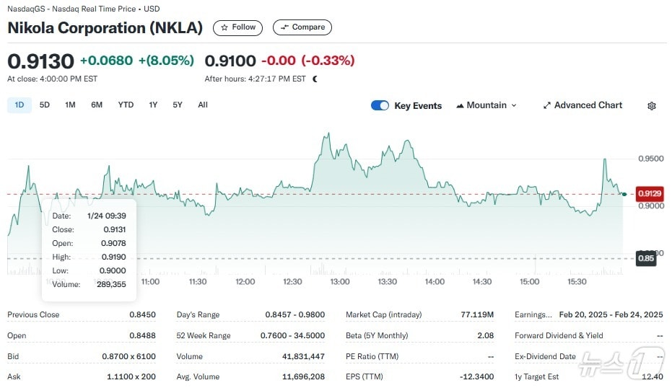Toggle the Key Events switch
Screen dimensions: 672x388
pos(380,105)
